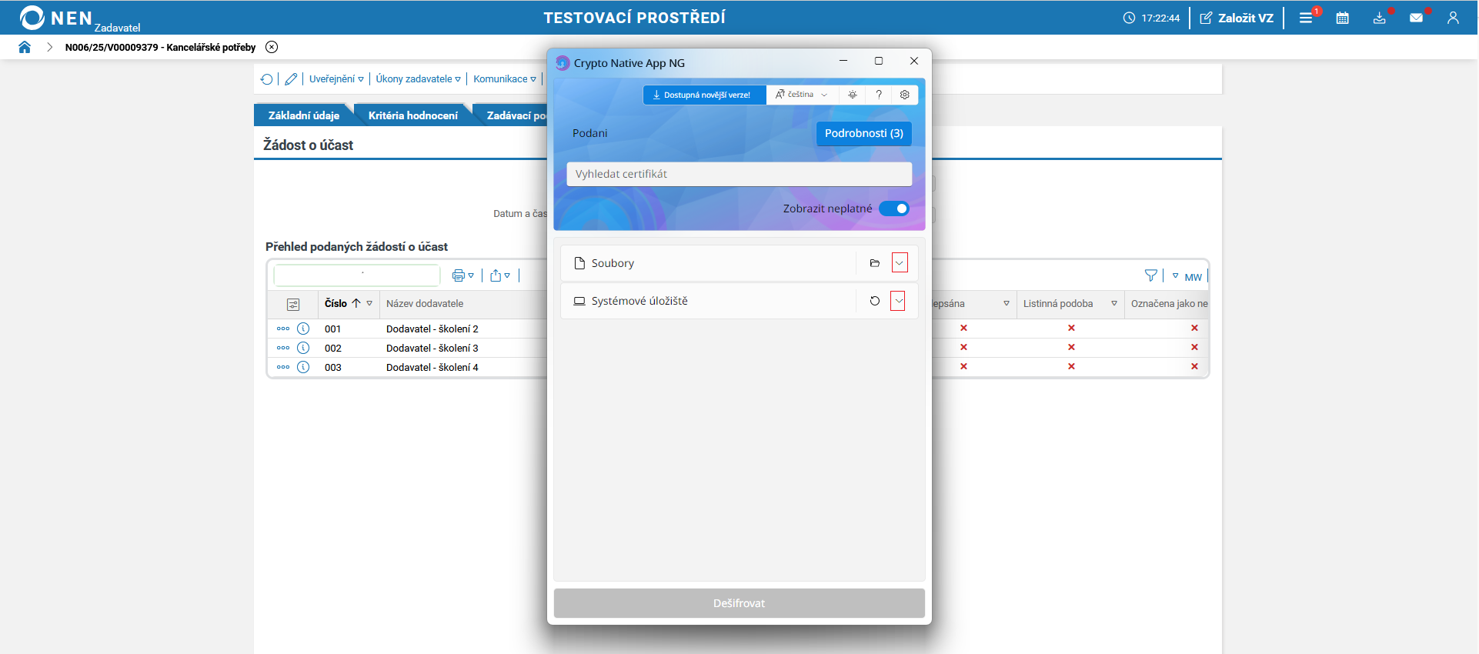Screen dimensions: 1479x654
Task: Minimize the Crypto Native App NG window
Action: (843, 61)
